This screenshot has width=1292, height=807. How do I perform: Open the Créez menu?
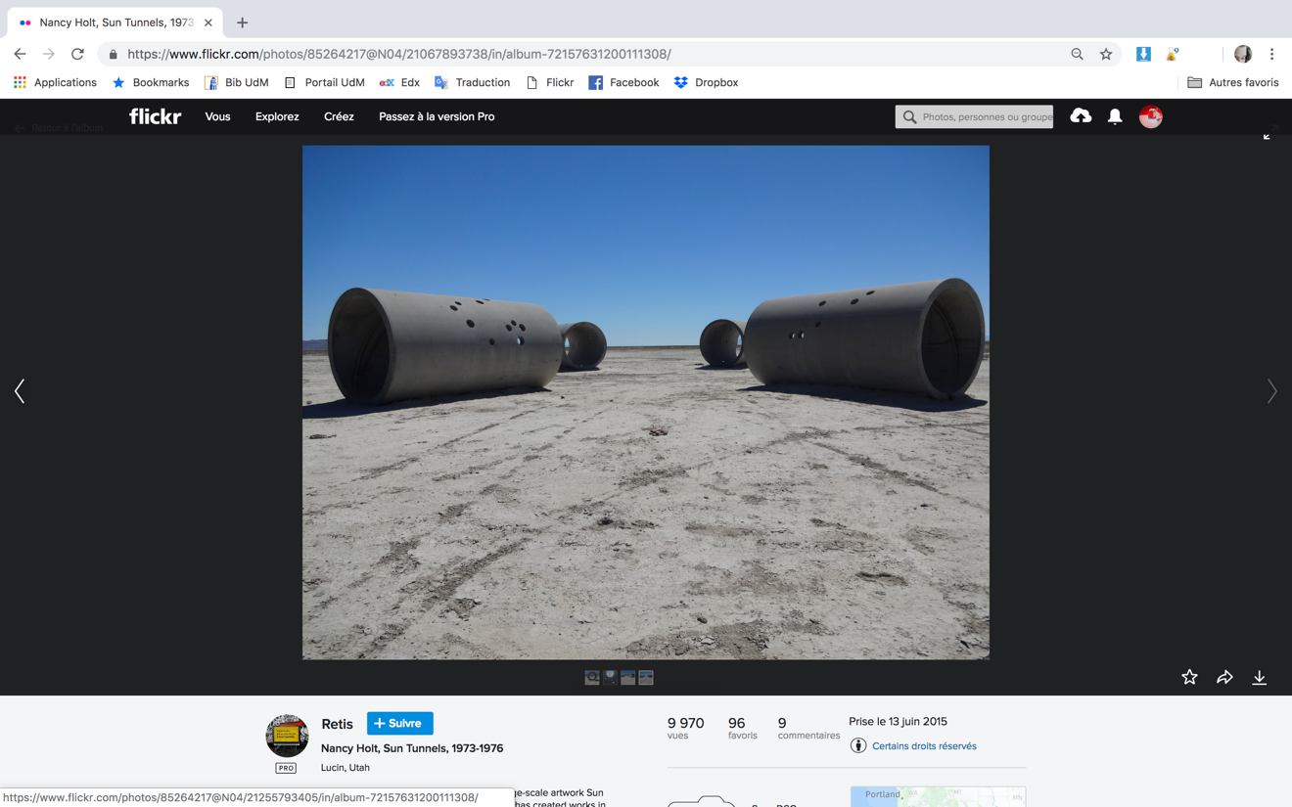pos(339,116)
